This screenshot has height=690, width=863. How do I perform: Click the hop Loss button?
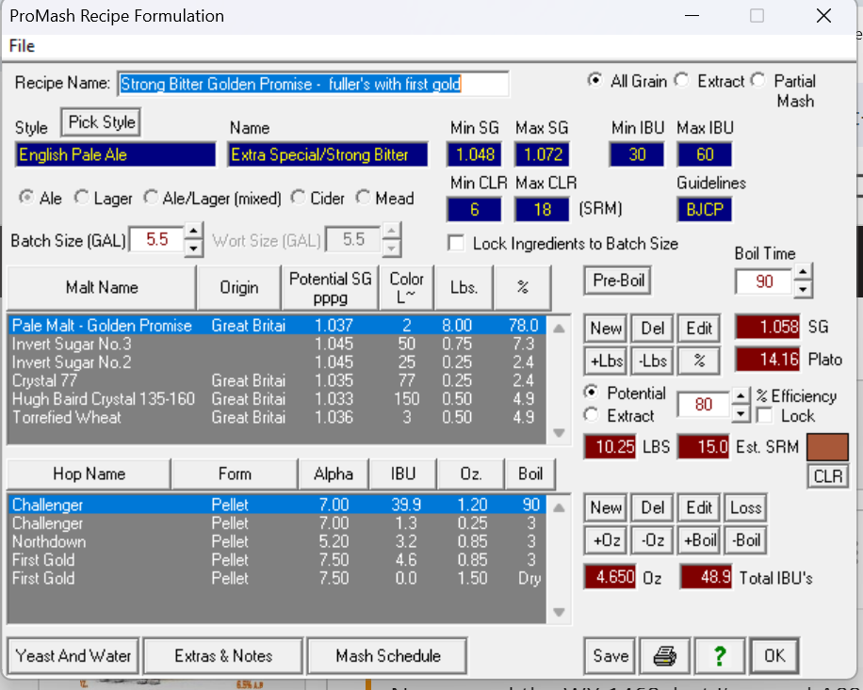click(746, 507)
